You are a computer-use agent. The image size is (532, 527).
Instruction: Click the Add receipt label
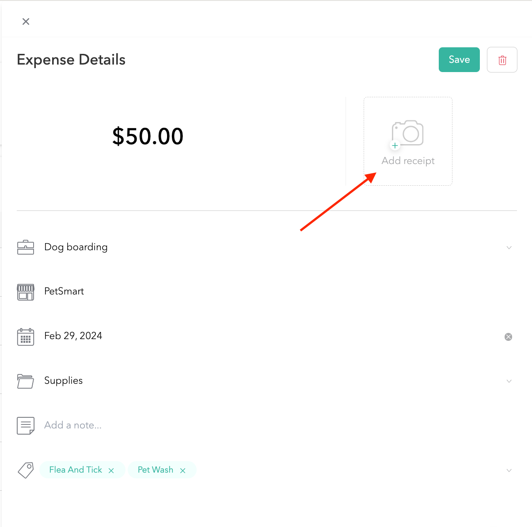(x=408, y=161)
